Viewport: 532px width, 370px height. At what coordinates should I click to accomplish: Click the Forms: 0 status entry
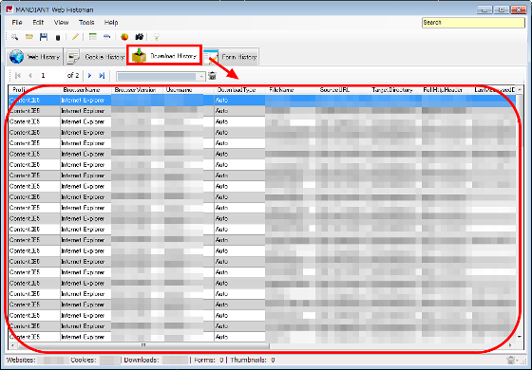209,360
